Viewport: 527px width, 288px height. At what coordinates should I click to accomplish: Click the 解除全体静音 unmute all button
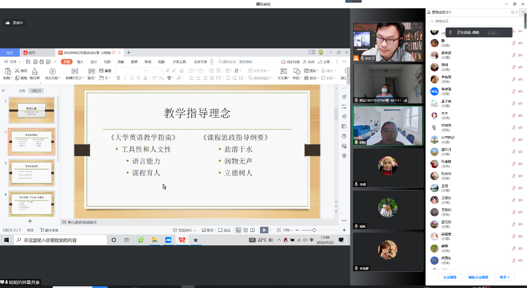478,277
